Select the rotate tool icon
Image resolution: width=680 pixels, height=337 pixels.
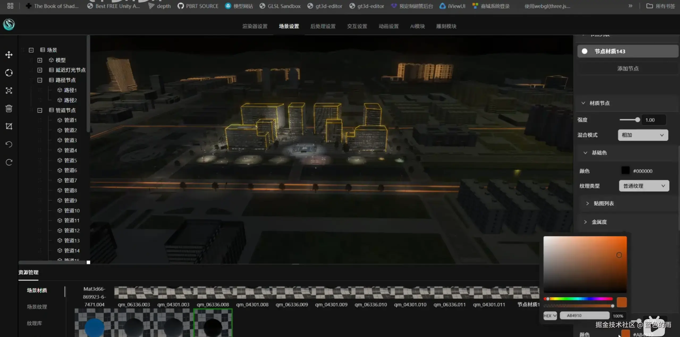pos(9,73)
